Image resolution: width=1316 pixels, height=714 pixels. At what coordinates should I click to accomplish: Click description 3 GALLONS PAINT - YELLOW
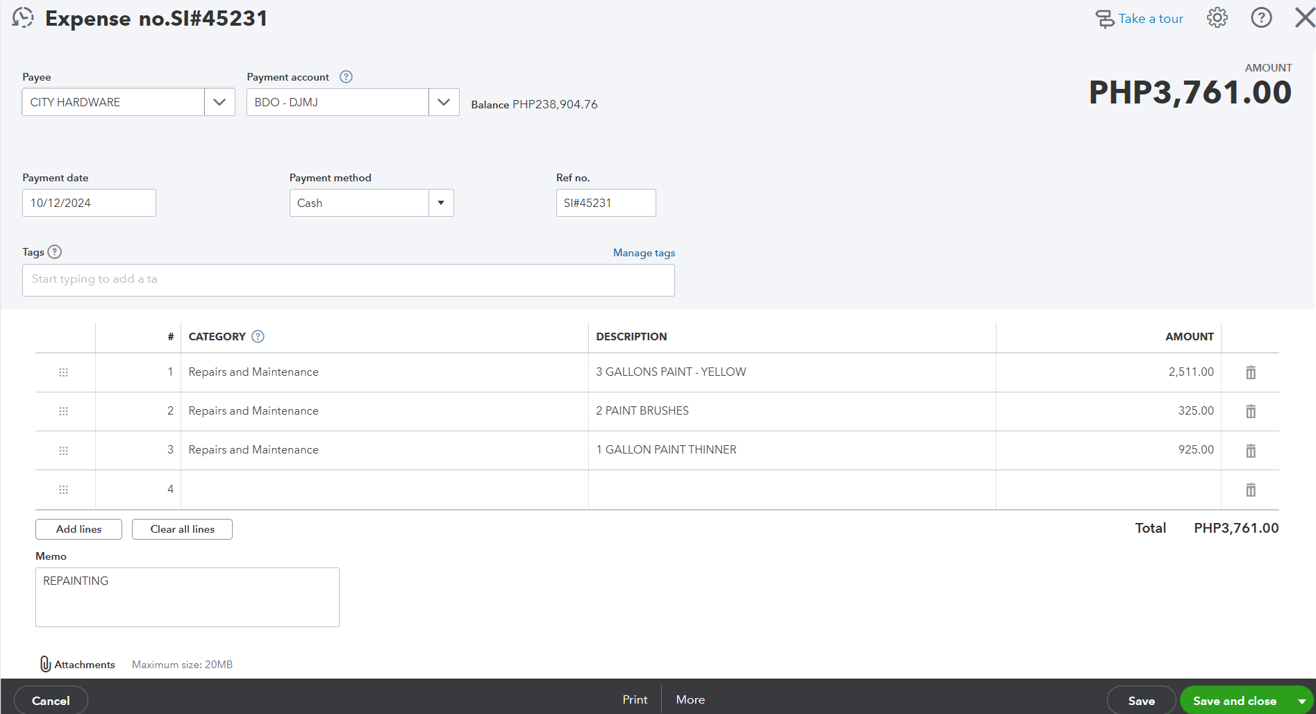[x=671, y=372]
